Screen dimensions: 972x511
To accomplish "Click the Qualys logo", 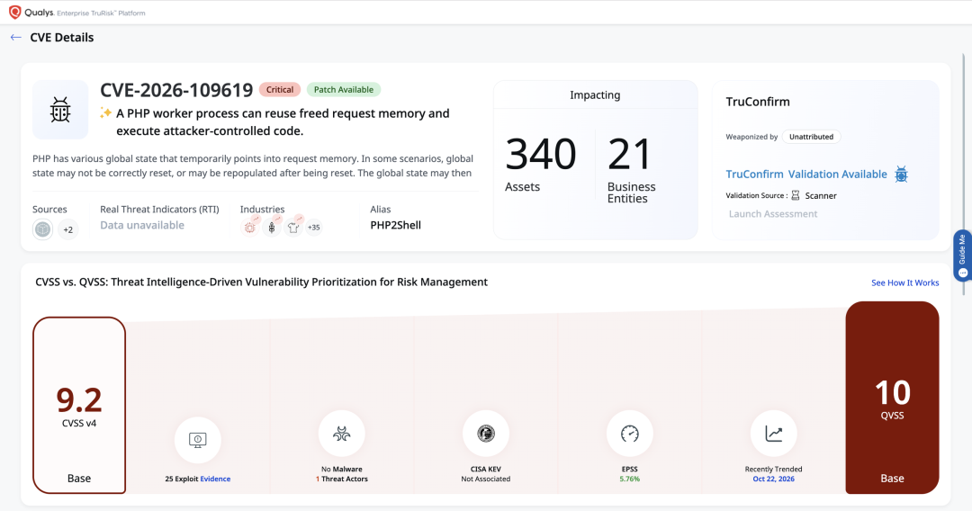I will tap(15, 13).
